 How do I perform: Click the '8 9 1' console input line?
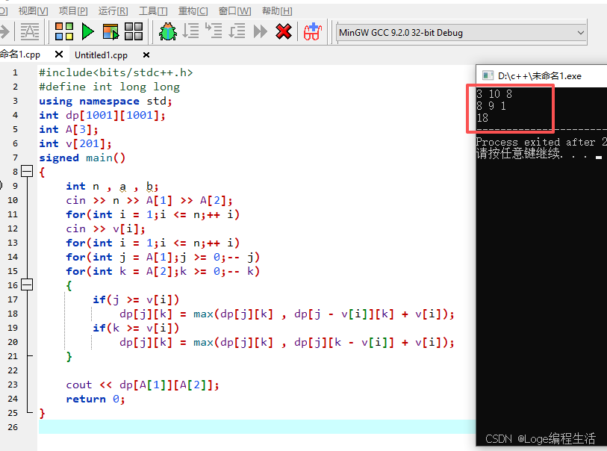(491, 106)
